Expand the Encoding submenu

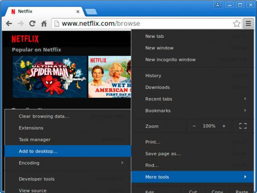(x=68, y=163)
